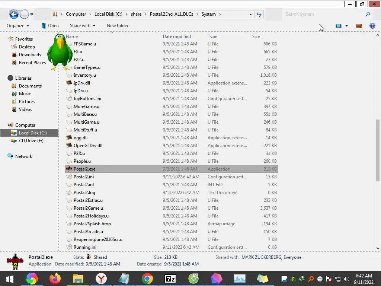Image resolution: width=381 pixels, height=286 pixels.
Task: Select Favorites in the navigation pane
Action: click(x=24, y=39)
